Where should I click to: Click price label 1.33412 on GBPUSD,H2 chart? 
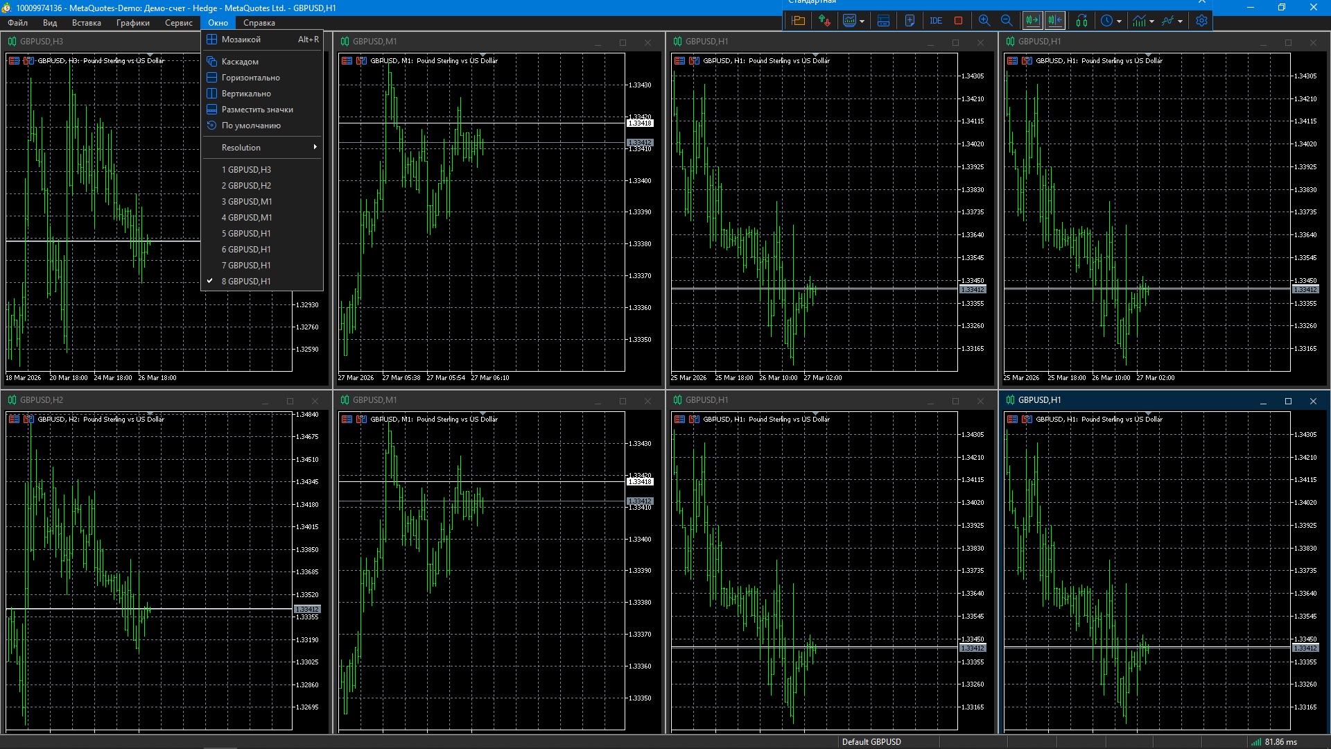point(307,609)
